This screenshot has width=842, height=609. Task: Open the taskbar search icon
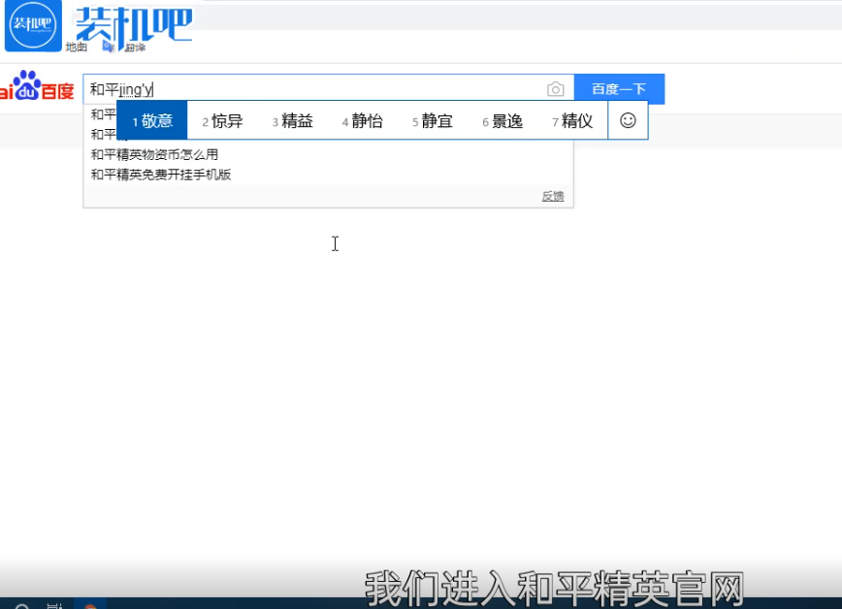[x=21, y=605]
